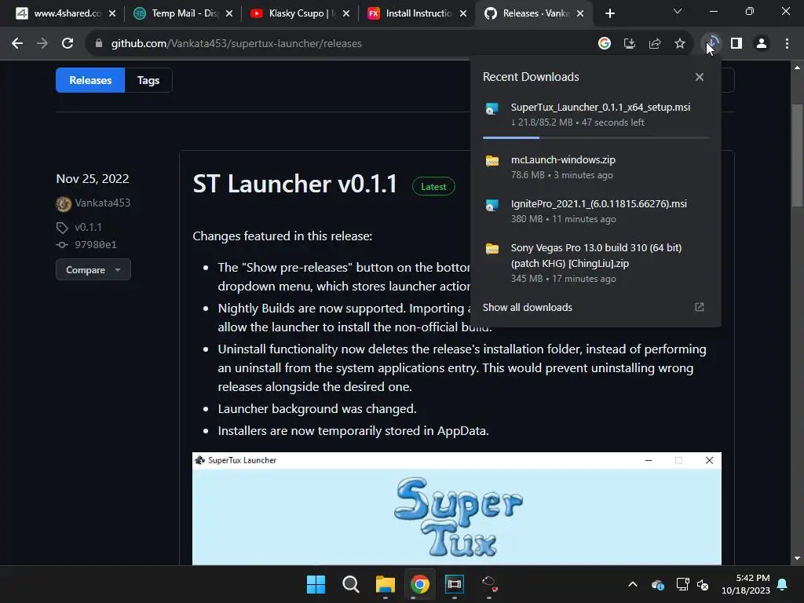The height and width of the screenshot is (603, 804).
Task: Open the ST Launcher v0.1.1 release title
Action: [x=295, y=184]
